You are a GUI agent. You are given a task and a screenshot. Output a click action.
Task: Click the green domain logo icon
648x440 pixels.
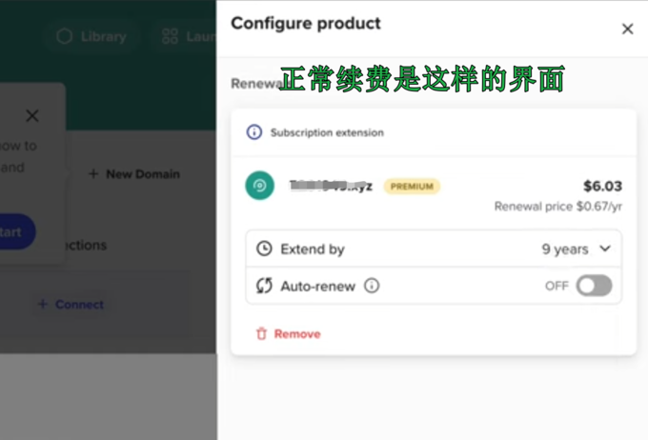click(x=259, y=186)
